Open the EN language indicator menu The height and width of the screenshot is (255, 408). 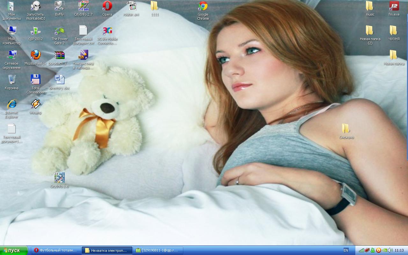coord(346,251)
